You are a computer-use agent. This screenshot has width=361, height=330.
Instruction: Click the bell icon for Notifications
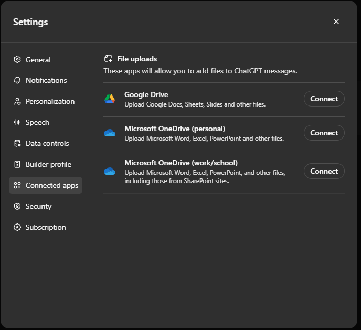click(x=17, y=80)
